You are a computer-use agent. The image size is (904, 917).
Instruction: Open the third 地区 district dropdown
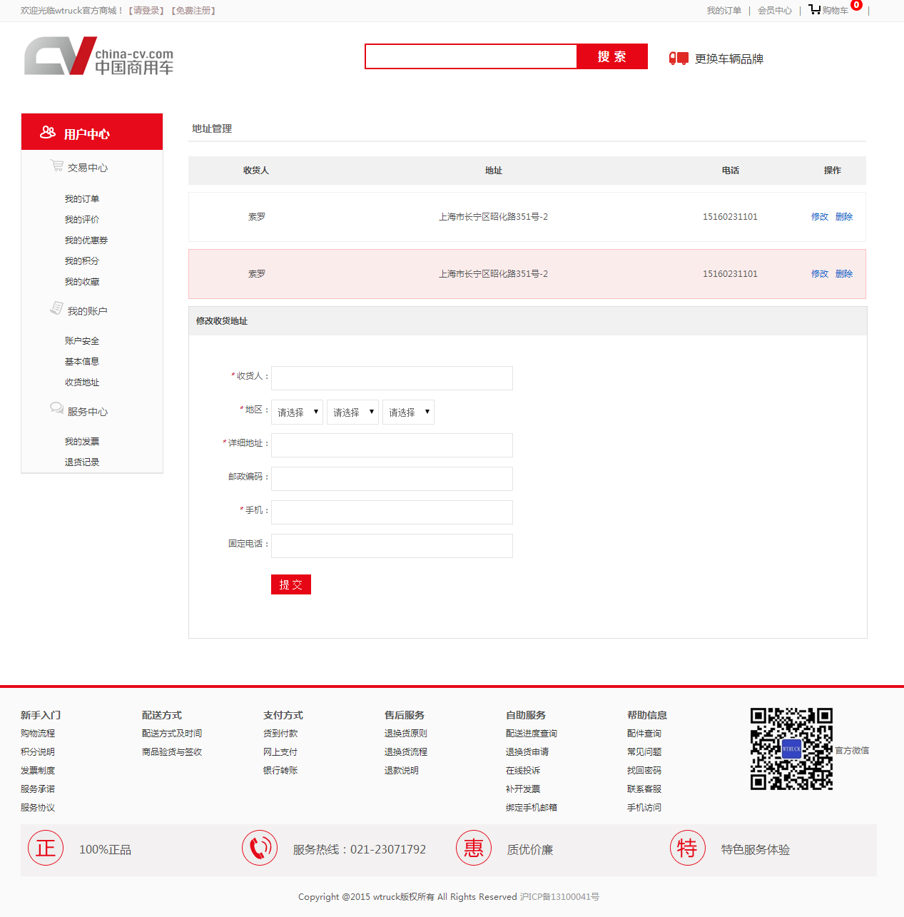[408, 412]
